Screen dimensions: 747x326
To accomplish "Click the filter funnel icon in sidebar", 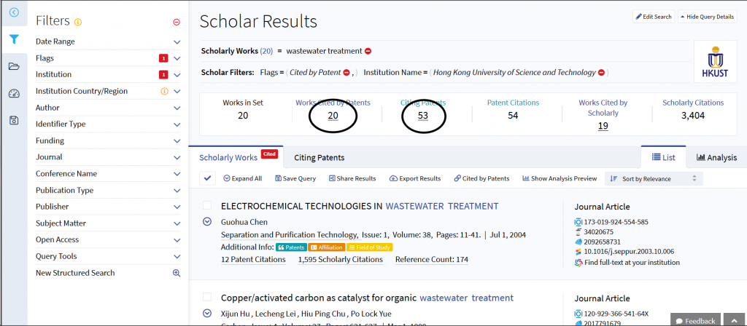I will point(14,39).
